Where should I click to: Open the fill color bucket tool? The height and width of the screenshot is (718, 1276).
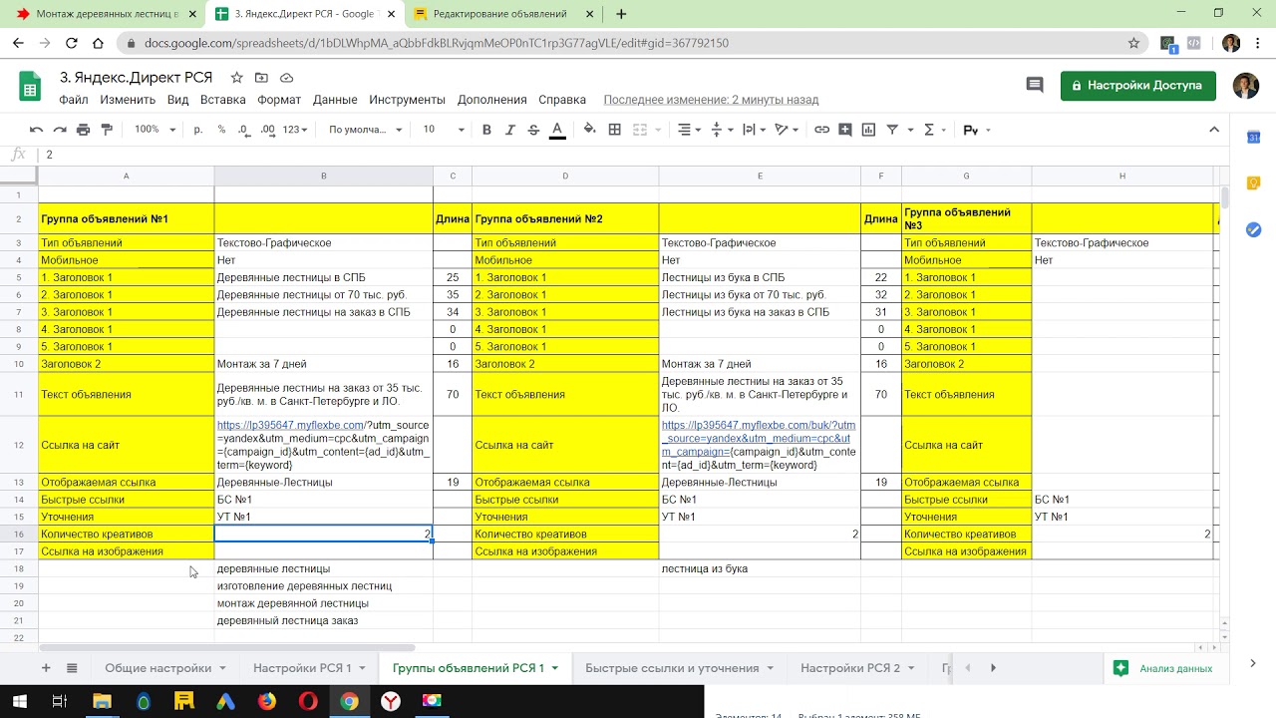click(589, 130)
